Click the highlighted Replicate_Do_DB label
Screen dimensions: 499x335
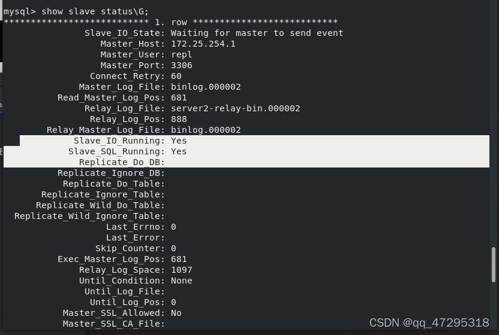point(122,162)
